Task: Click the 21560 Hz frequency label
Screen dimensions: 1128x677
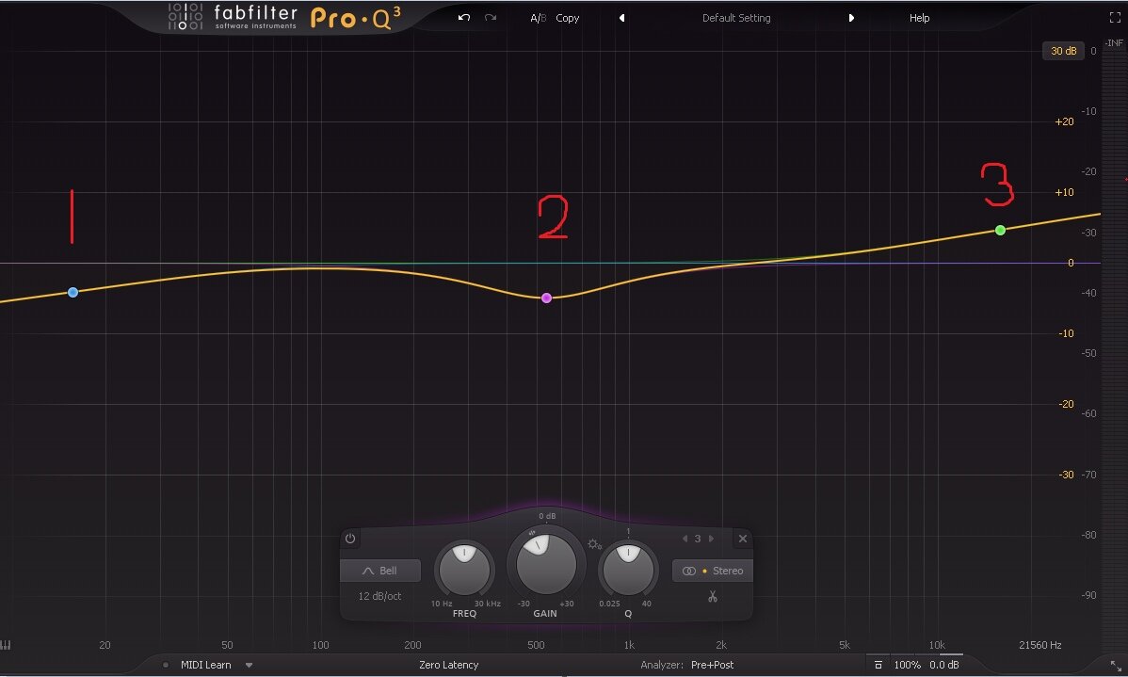Action: coord(1040,645)
